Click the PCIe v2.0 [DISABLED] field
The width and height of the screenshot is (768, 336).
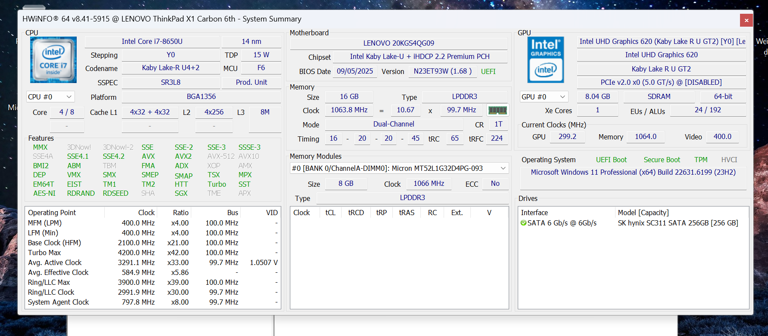(661, 82)
